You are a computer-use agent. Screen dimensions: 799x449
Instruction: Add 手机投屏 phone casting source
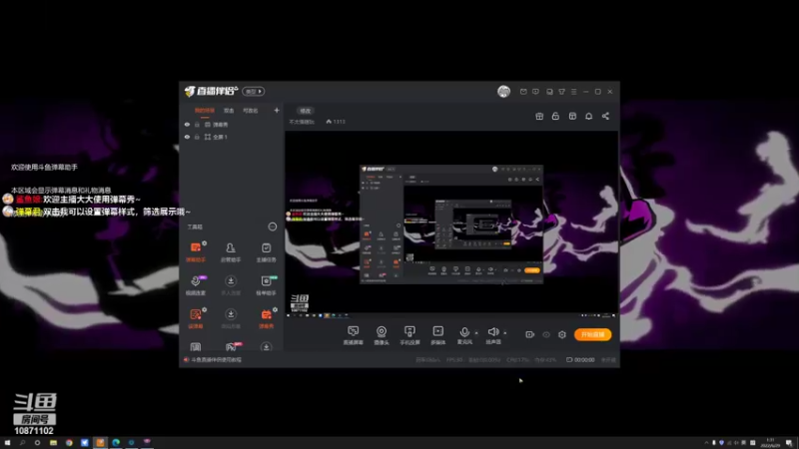(x=409, y=335)
